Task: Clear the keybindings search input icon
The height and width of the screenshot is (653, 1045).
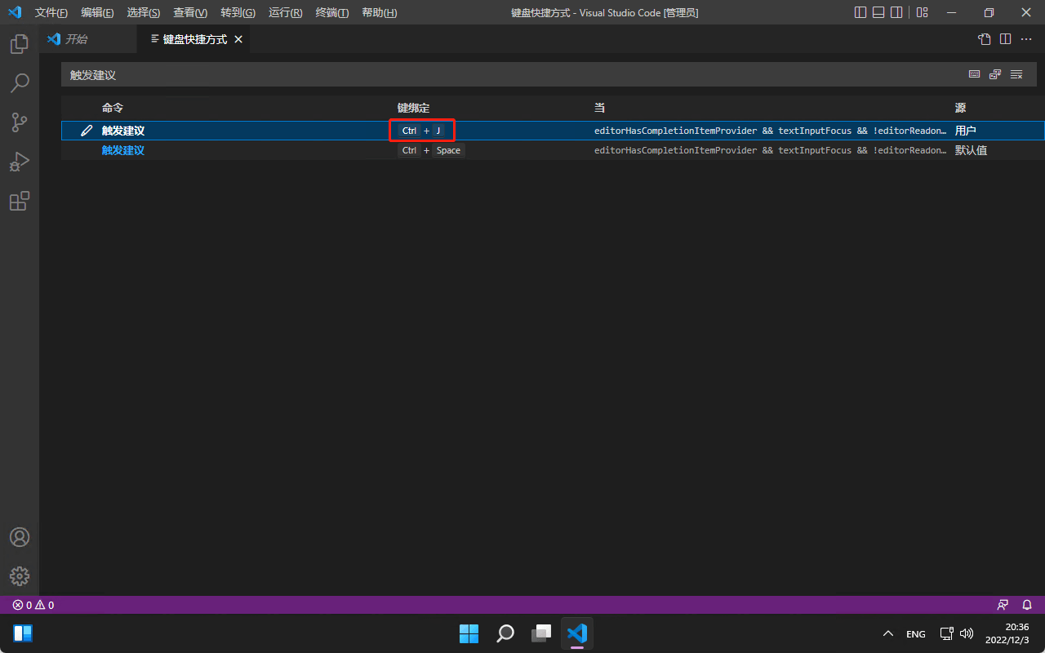Action: [x=1016, y=74]
